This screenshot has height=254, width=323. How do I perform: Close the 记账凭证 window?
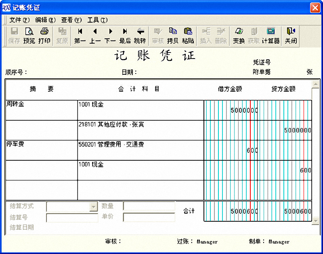(x=315, y=8)
